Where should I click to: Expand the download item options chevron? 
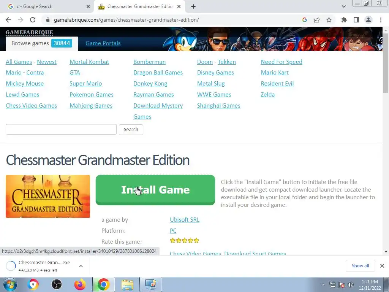(81, 266)
